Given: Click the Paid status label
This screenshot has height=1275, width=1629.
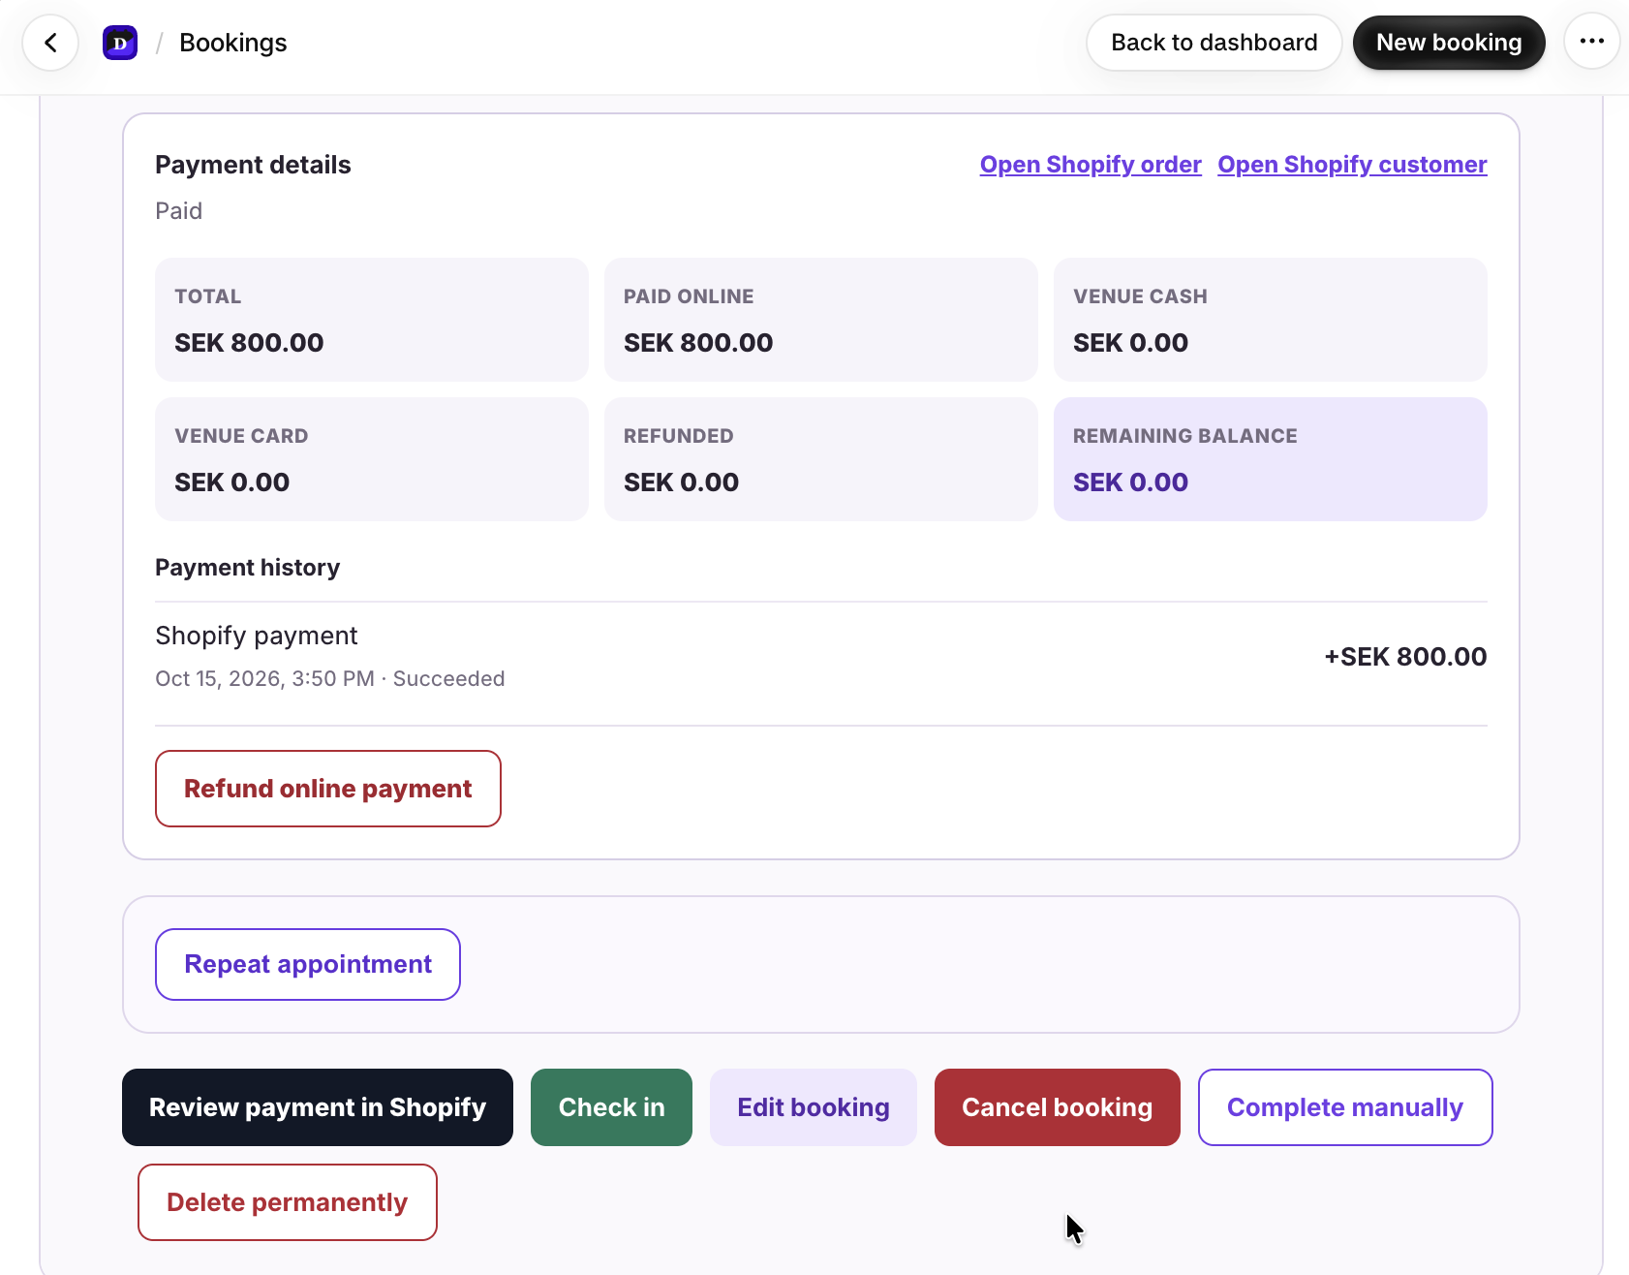Looking at the screenshot, I should click(179, 211).
